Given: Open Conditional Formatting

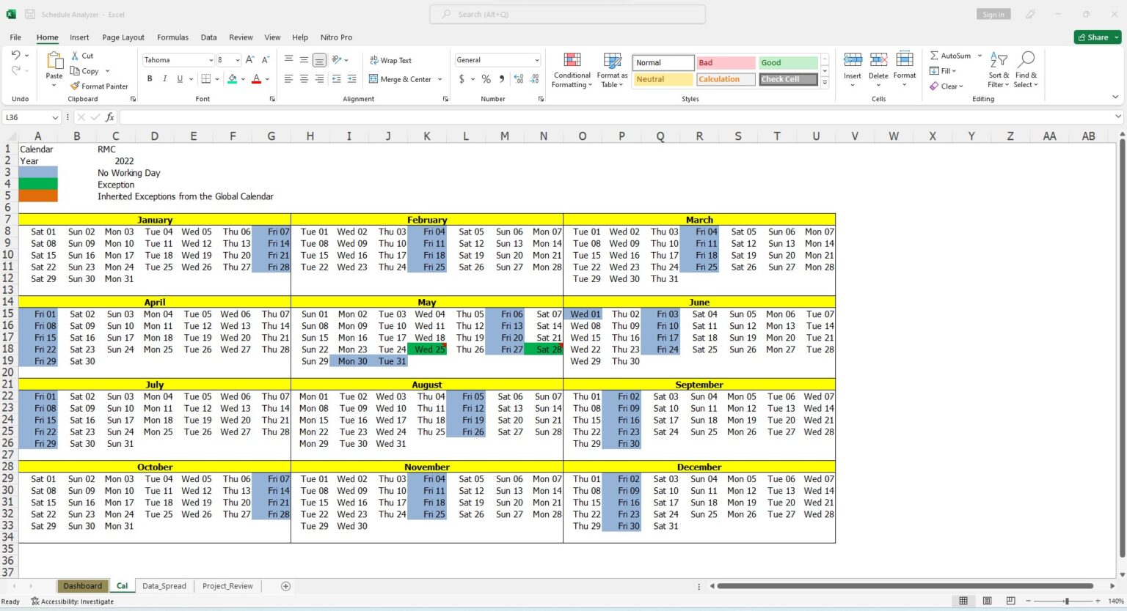Looking at the screenshot, I should click(x=572, y=70).
